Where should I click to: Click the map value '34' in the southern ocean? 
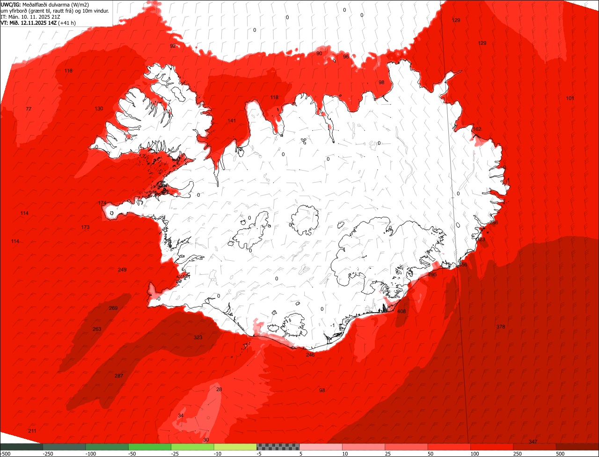181,415
